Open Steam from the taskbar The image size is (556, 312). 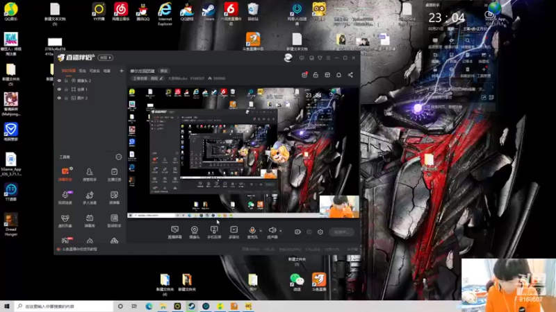click(192, 306)
